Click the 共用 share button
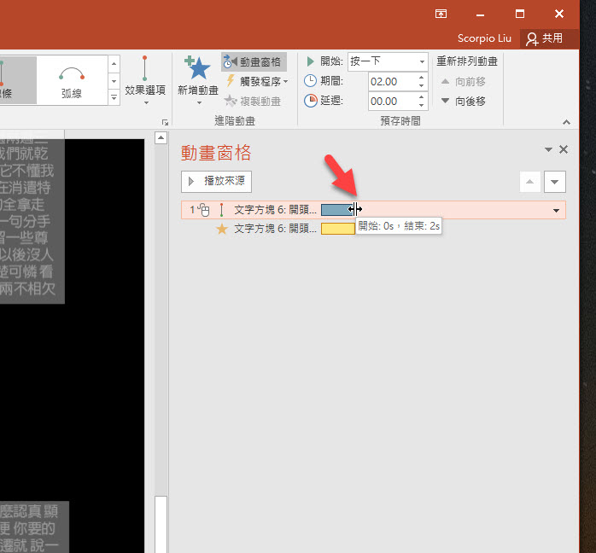596x553 pixels. (545, 38)
